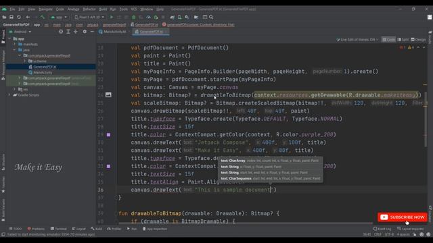Click the generateflepdf breadcrumb
Viewport: 433px width, 243px height.
(114, 25)
